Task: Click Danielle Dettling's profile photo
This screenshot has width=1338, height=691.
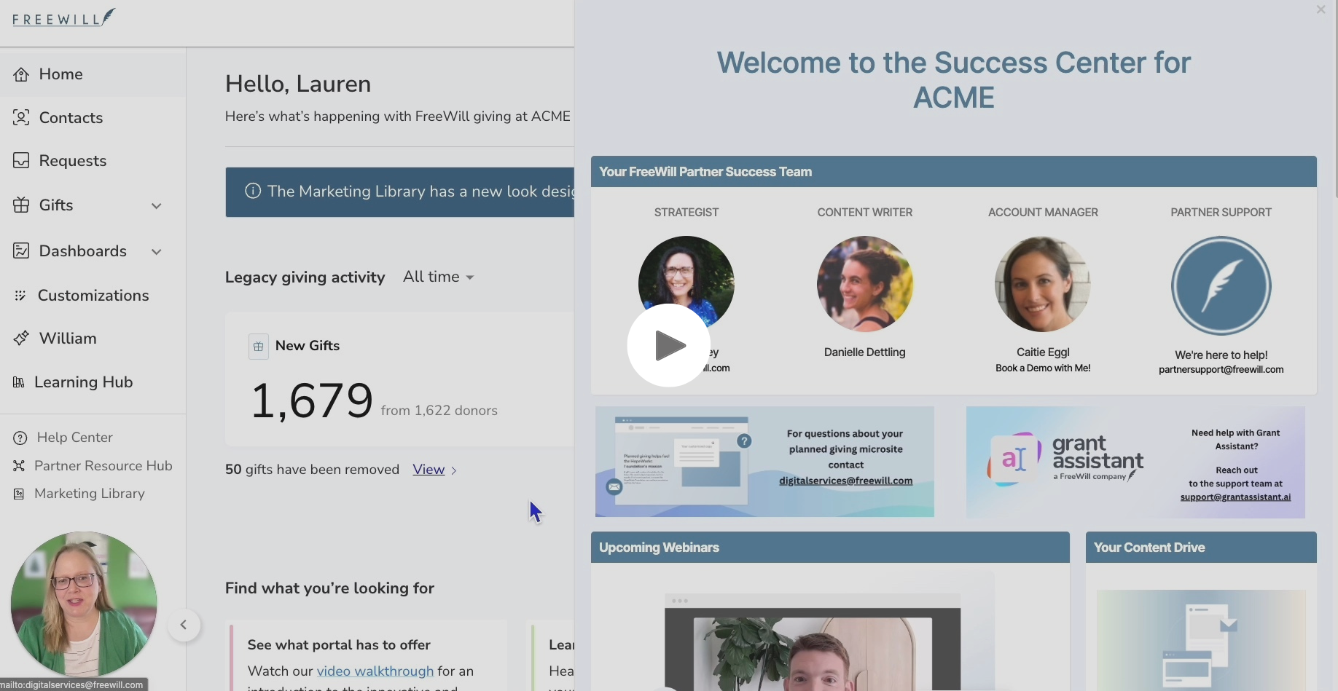Action: click(x=864, y=283)
